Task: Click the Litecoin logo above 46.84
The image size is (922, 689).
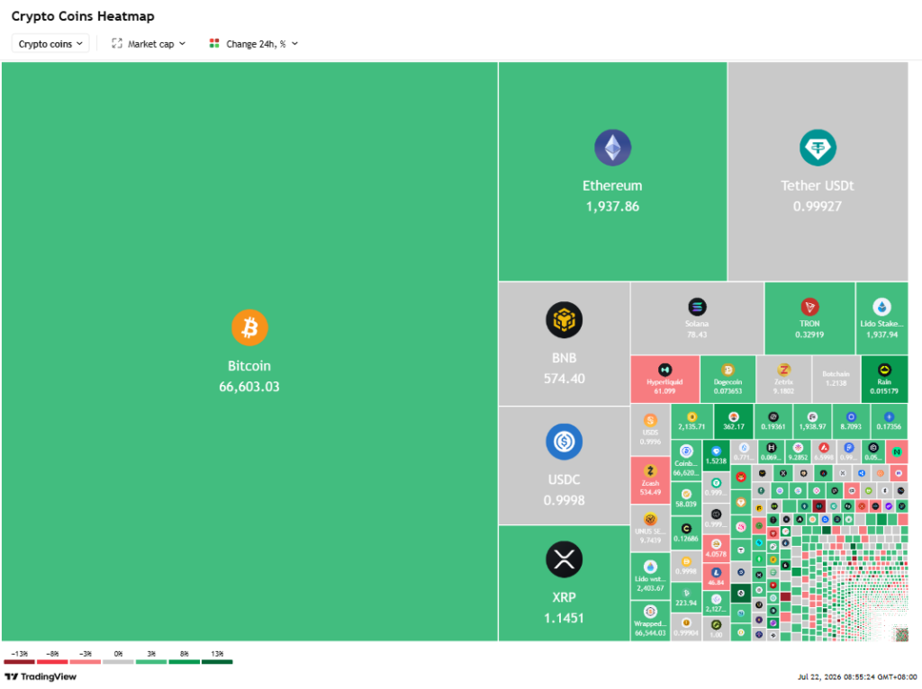Action: pos(716,572)
